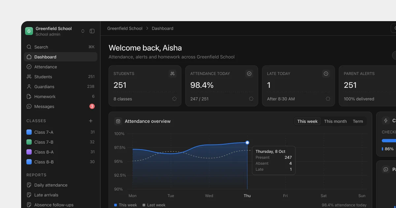Viewport: 396px width, 208px height.
Task: Open the school switcher chevrons
Action: click(x=83, y=31)
